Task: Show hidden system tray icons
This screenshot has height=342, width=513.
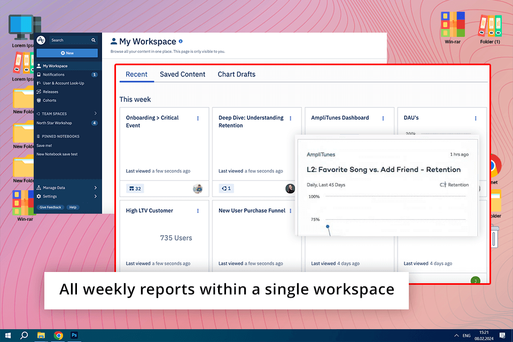Action: (456, 336)
